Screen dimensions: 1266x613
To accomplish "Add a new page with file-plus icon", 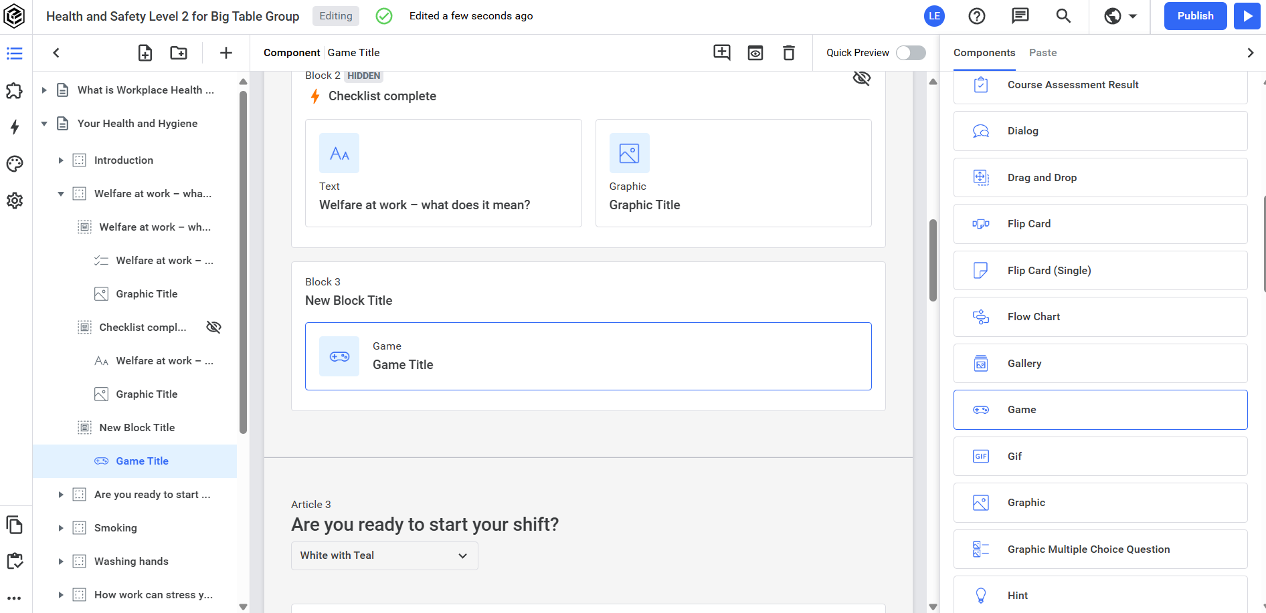I will coord(145,53).
